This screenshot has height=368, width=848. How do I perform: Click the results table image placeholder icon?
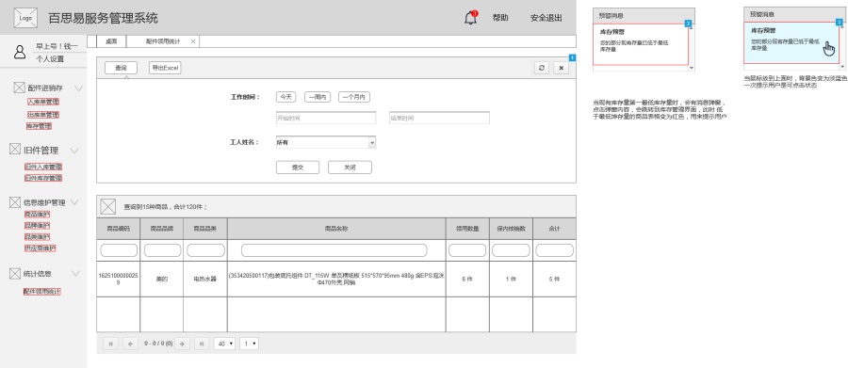tap(108, 206)
